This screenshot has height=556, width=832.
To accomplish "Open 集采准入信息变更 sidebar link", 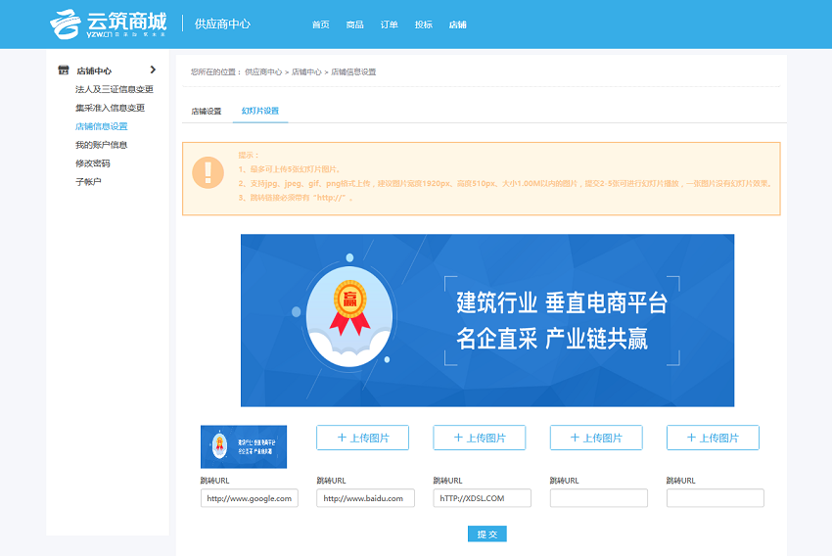I will tap(110, 108).
